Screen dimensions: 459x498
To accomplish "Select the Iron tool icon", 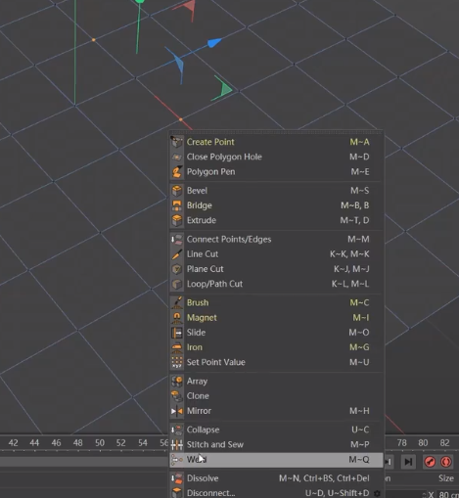I will (x=177, y=347).
